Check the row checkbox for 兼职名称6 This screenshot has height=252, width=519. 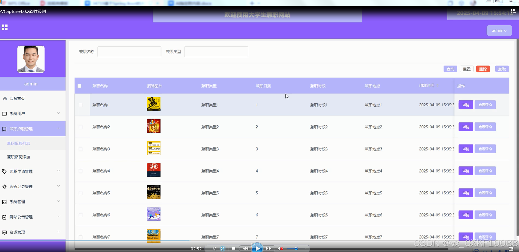[x=81, y=215]
